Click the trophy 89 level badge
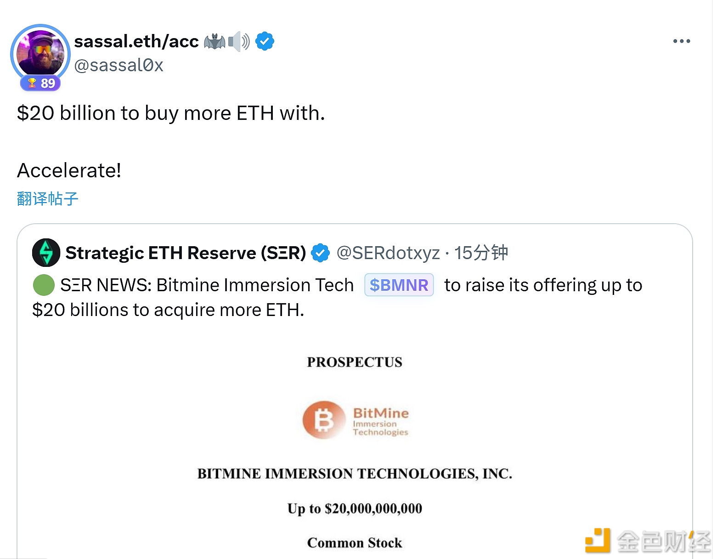 (x=41, y=83)
